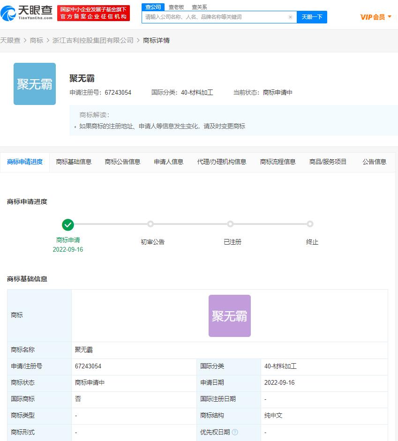This screenshot has width=398, height=441.
Task: Switch to the 查老板 search tab
Action: point(176,7)
